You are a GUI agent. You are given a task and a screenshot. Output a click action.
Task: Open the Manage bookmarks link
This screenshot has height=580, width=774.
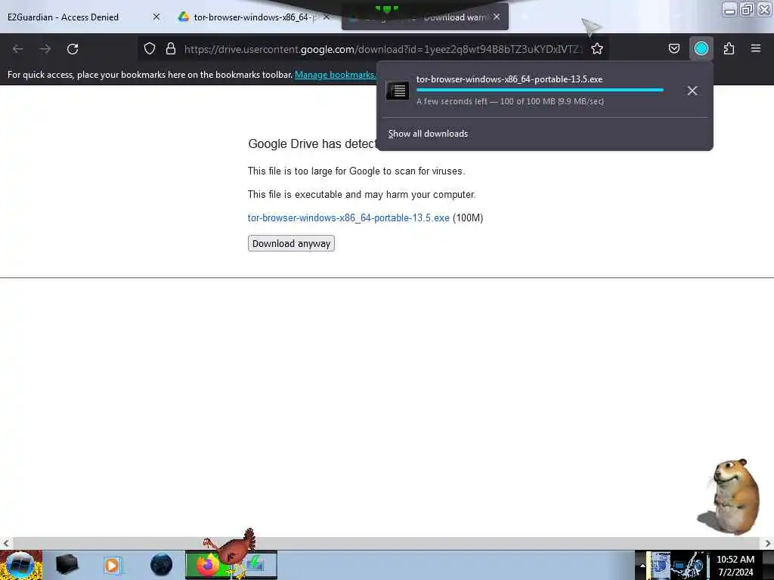point(335,75)
